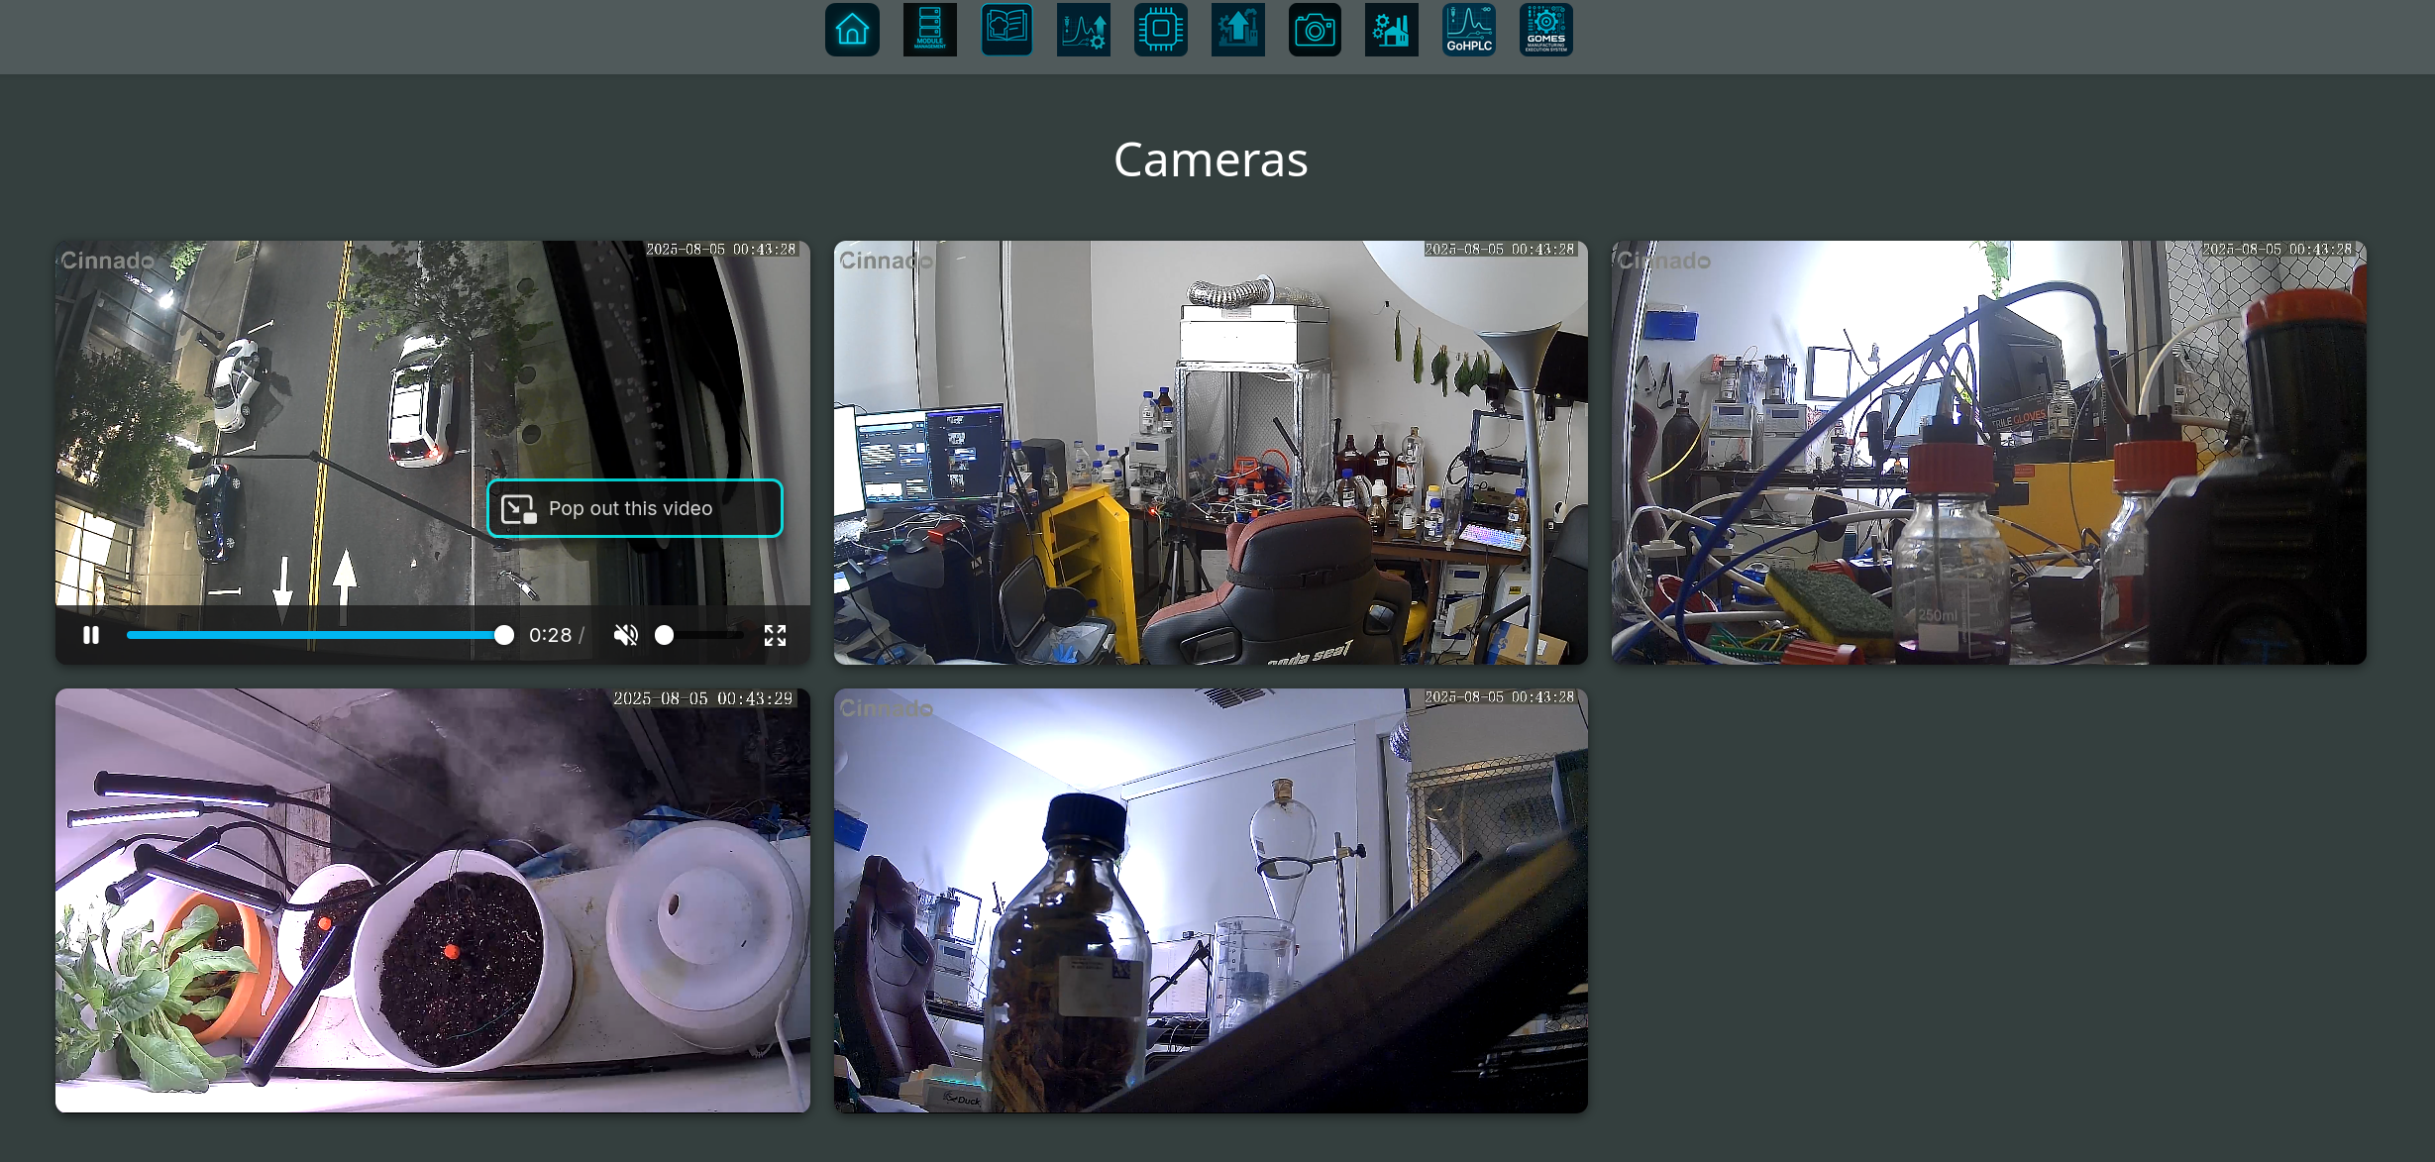
Task: Click Pop out this video
Action: pos(635,508)
